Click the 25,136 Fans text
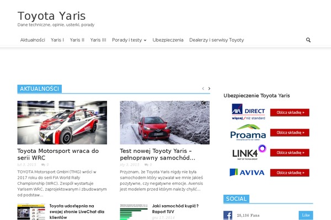 pyautogui.click(x=248, y=216)
